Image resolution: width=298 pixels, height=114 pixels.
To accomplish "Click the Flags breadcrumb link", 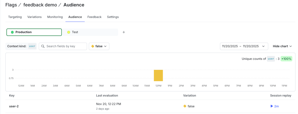I will (11, 5).
